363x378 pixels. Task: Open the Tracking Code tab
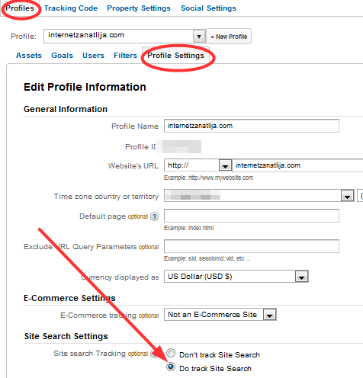pos(71,8)
